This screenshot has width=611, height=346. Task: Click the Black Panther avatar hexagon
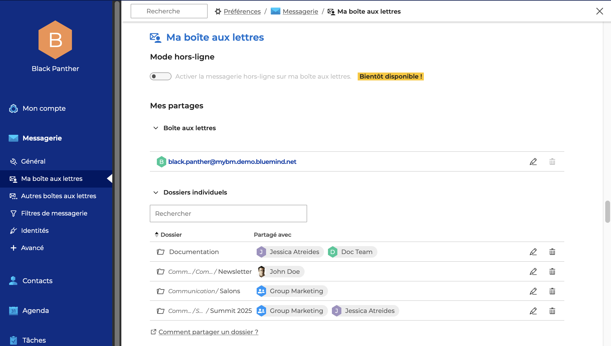point(55,40)
